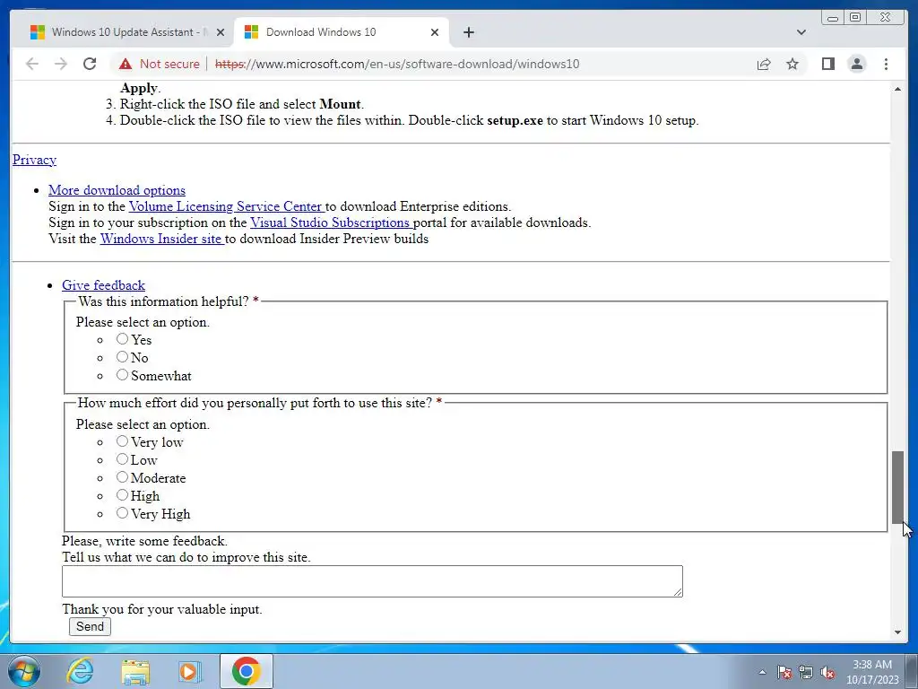Open the Privacy link
The image size is (918, 689).
(x=35, y=160)
